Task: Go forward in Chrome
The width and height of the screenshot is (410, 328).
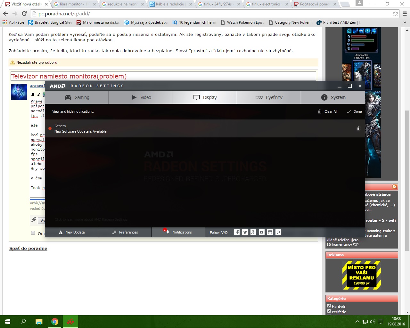Action: [x=15, y=14]
